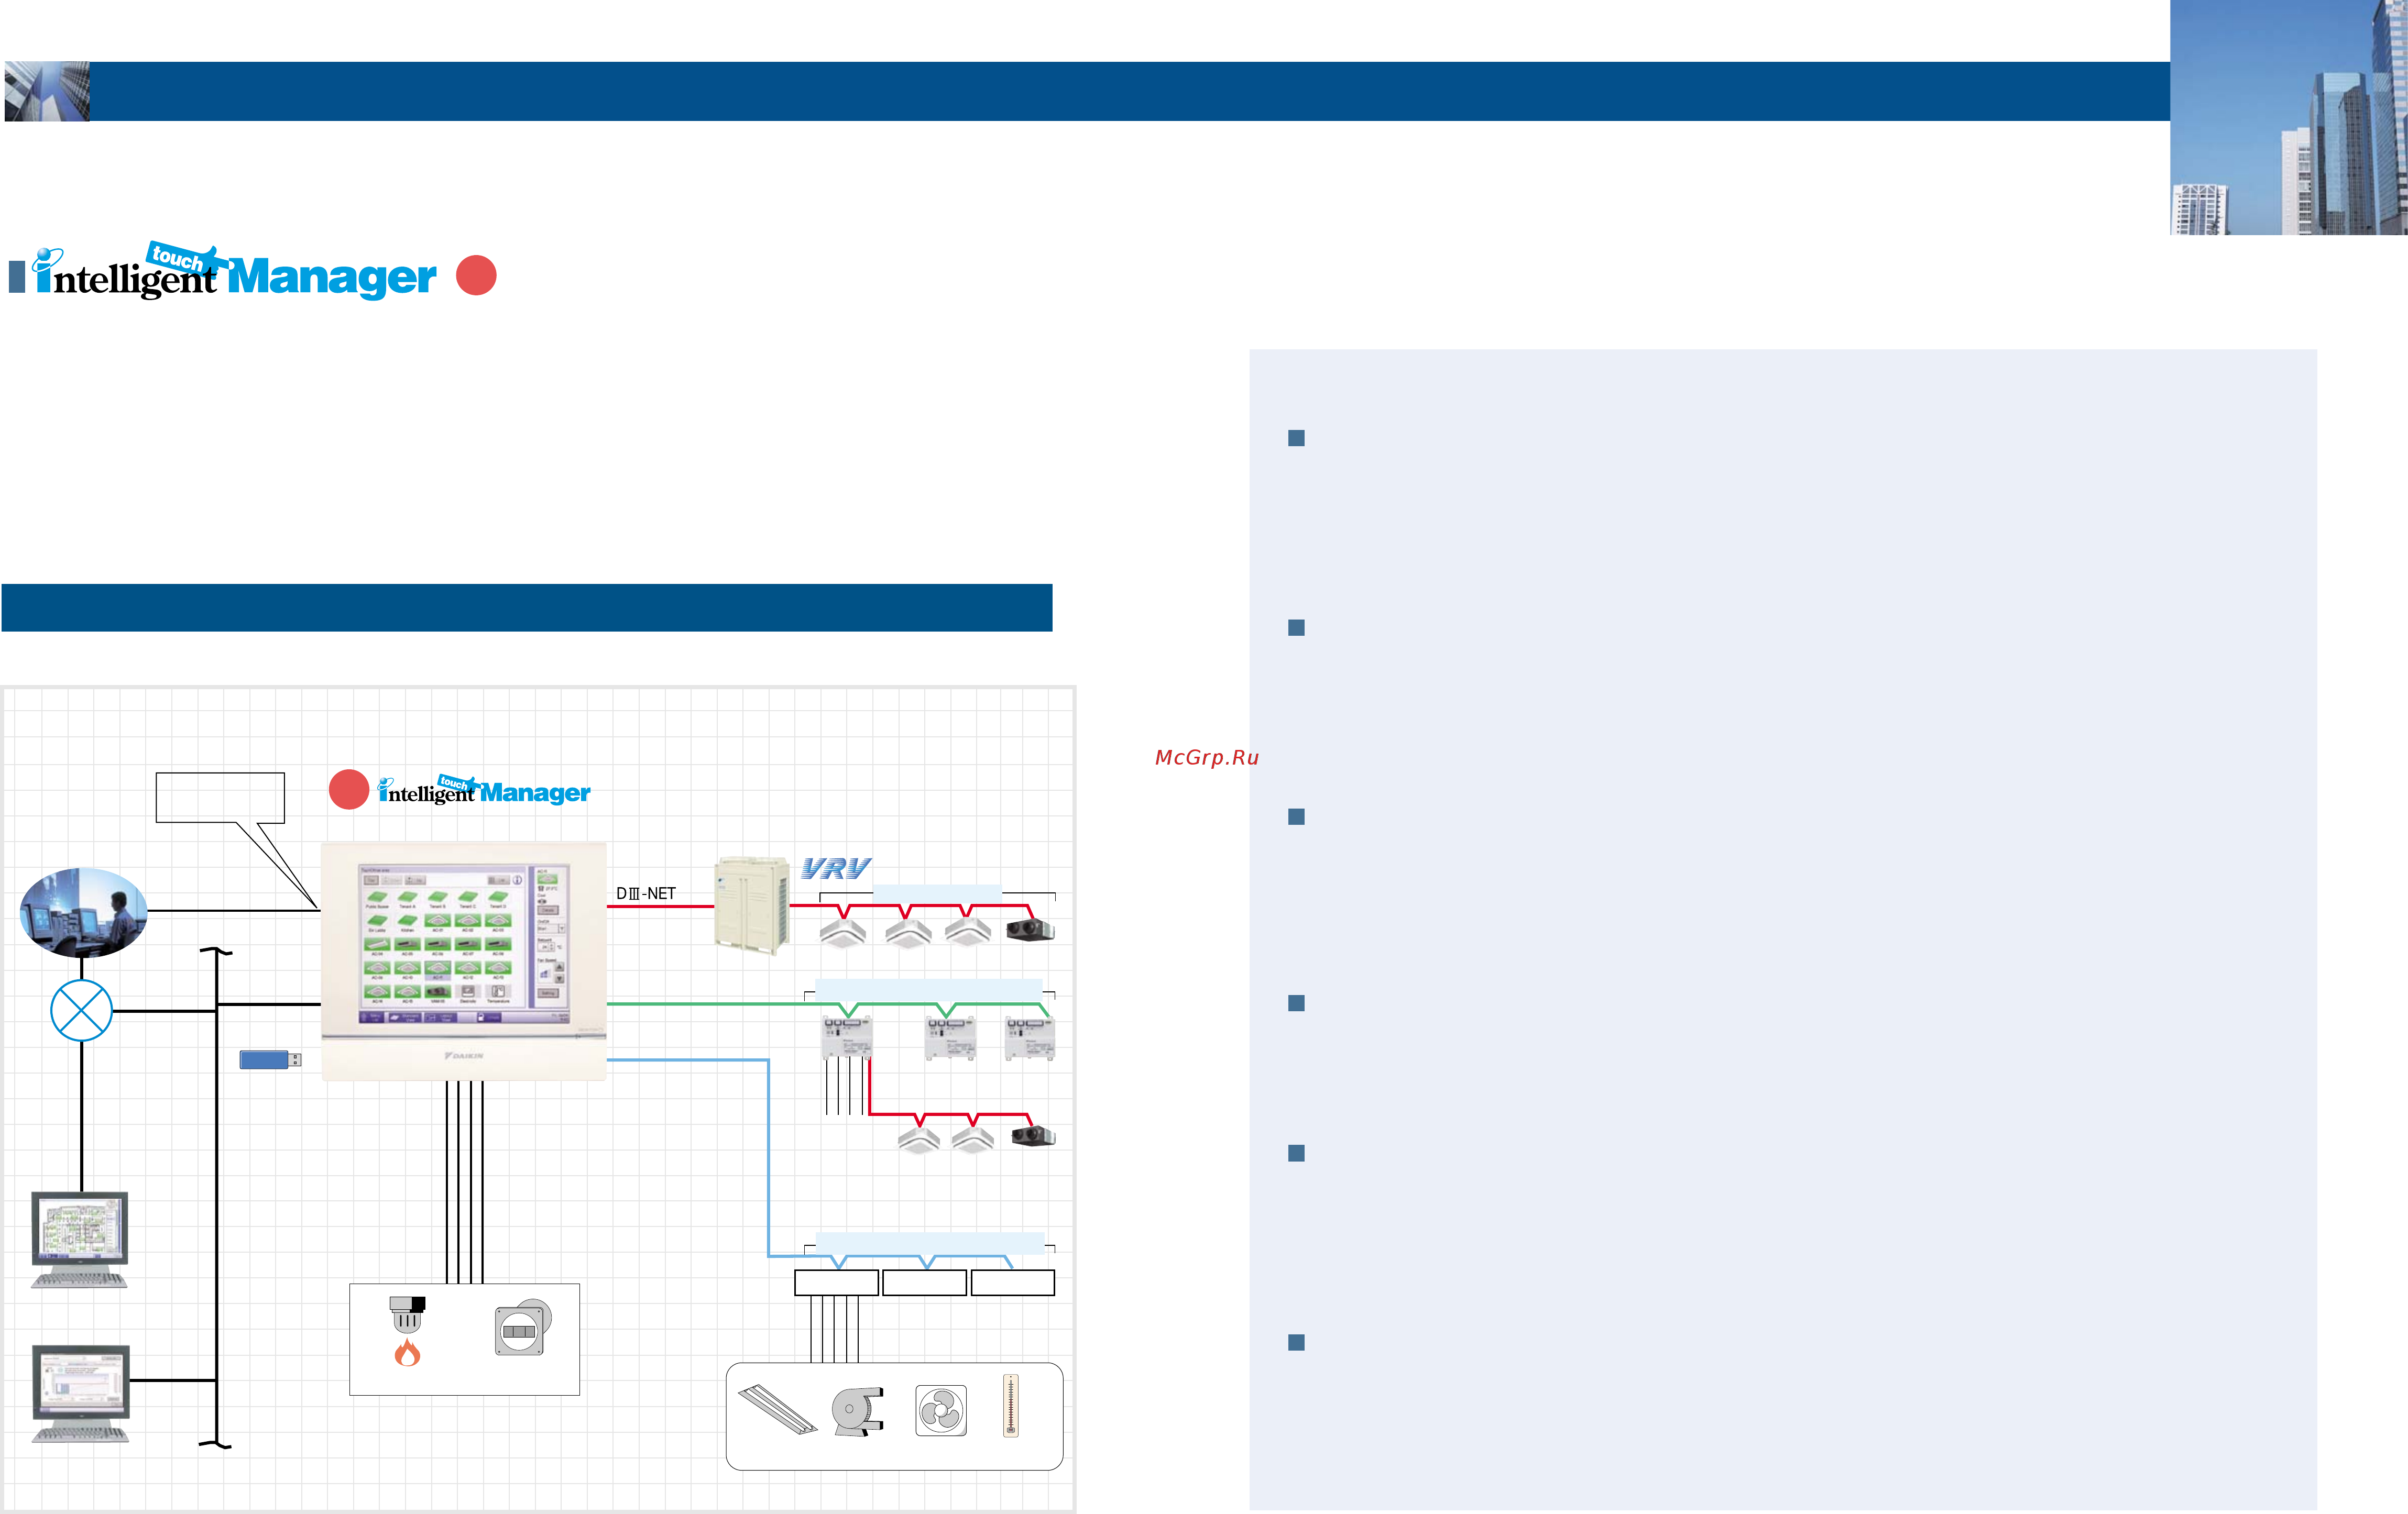Click the info icon on the controller screen
This screenshot has width=2408, height=1514.
518,880
